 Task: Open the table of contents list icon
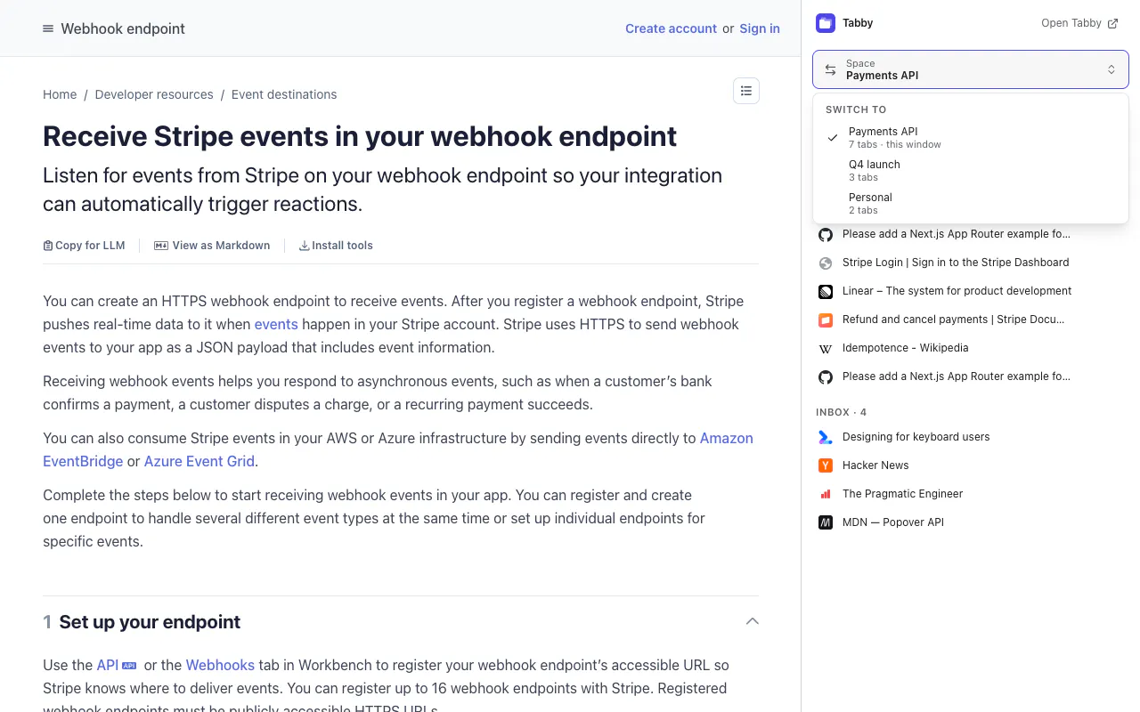click(746, 91)
